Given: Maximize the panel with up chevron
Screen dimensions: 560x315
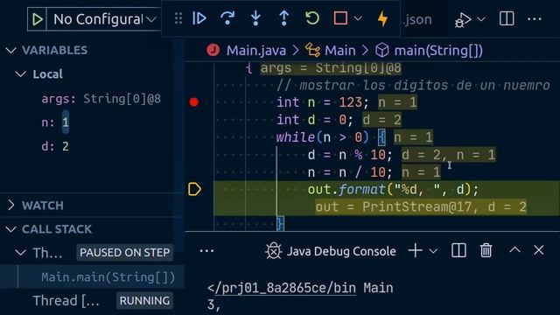Looking at the screenshot, I should 514,250.
